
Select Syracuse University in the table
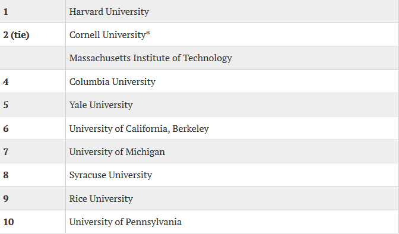110,175
